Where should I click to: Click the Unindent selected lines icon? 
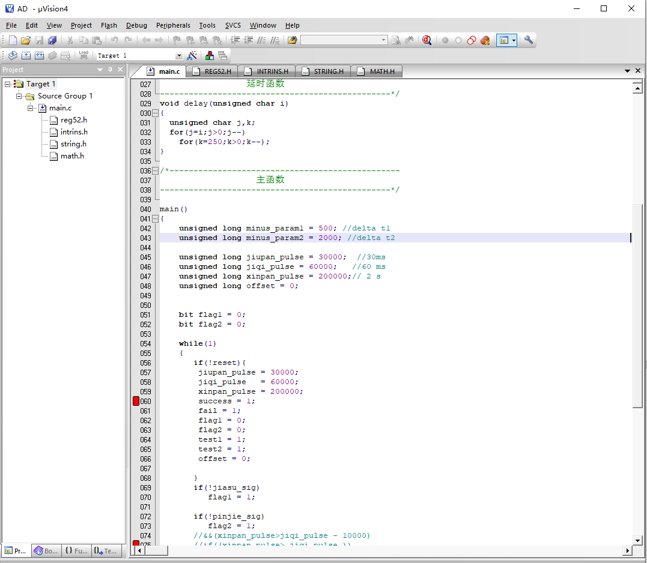[x=248, y=40]
